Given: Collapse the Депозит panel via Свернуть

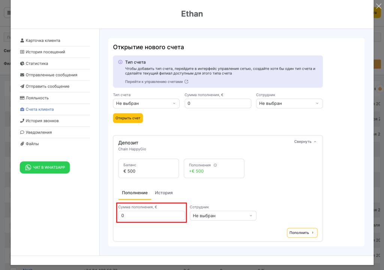Looking at the screenshot, I should tap(305, 142).
